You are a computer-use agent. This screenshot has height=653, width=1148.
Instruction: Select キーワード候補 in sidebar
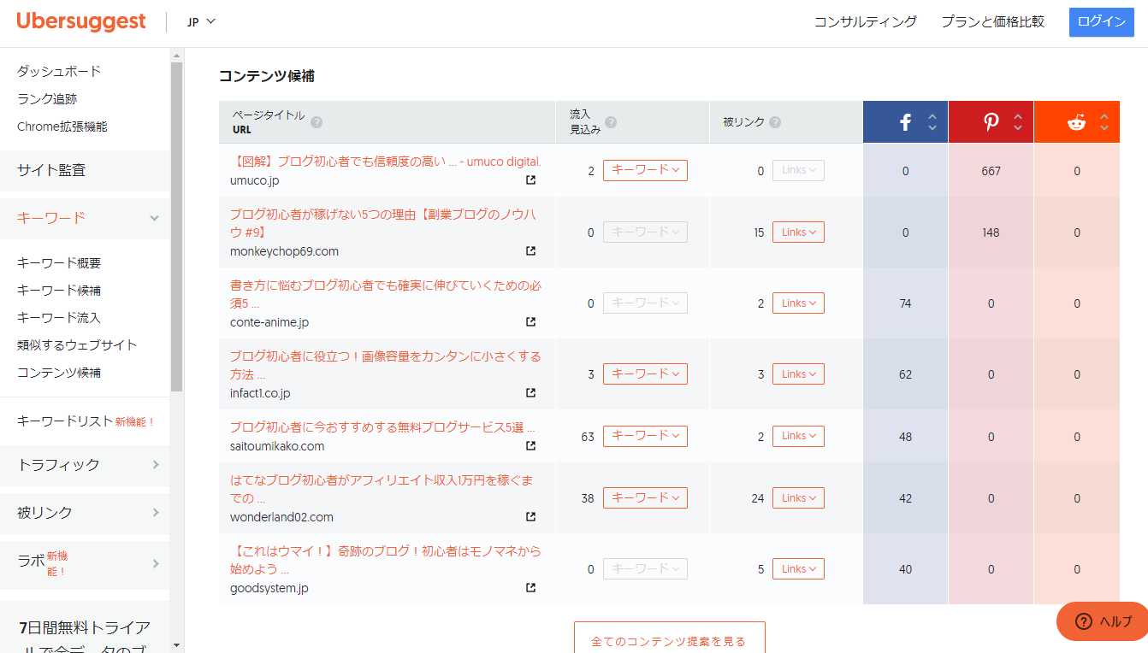pos(59,291)
